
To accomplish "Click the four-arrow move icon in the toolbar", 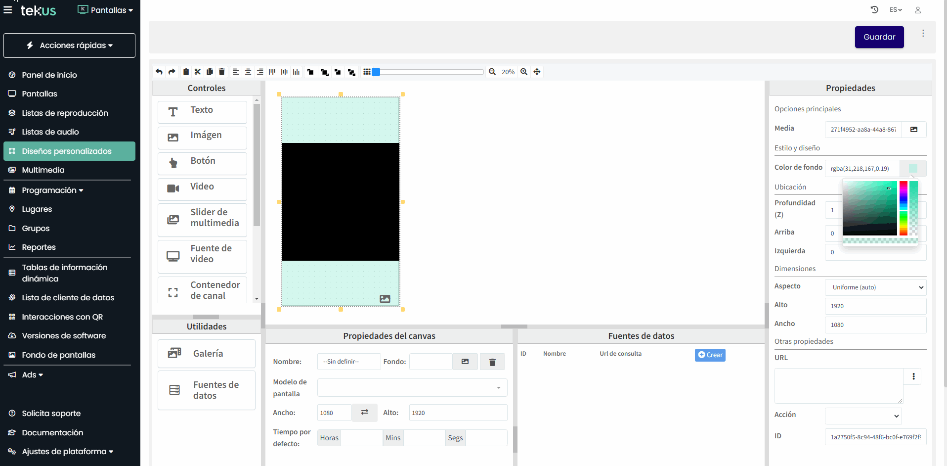I will pos(537,72).
